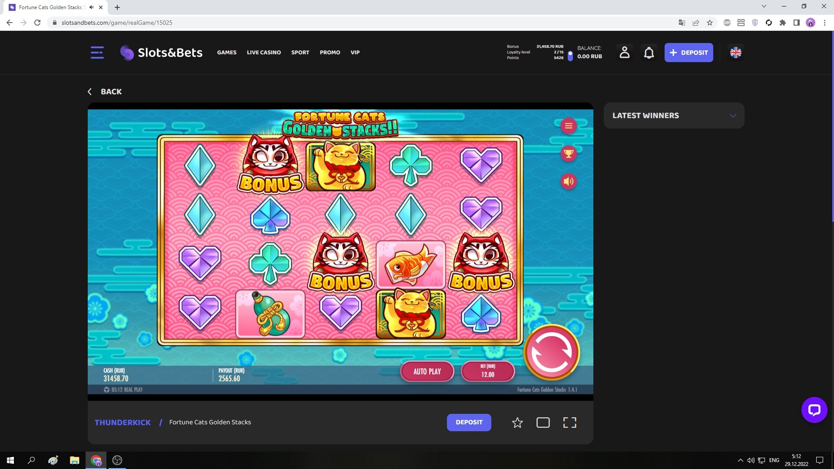
Task: Open the live chat support bubble
Action: 814,410
